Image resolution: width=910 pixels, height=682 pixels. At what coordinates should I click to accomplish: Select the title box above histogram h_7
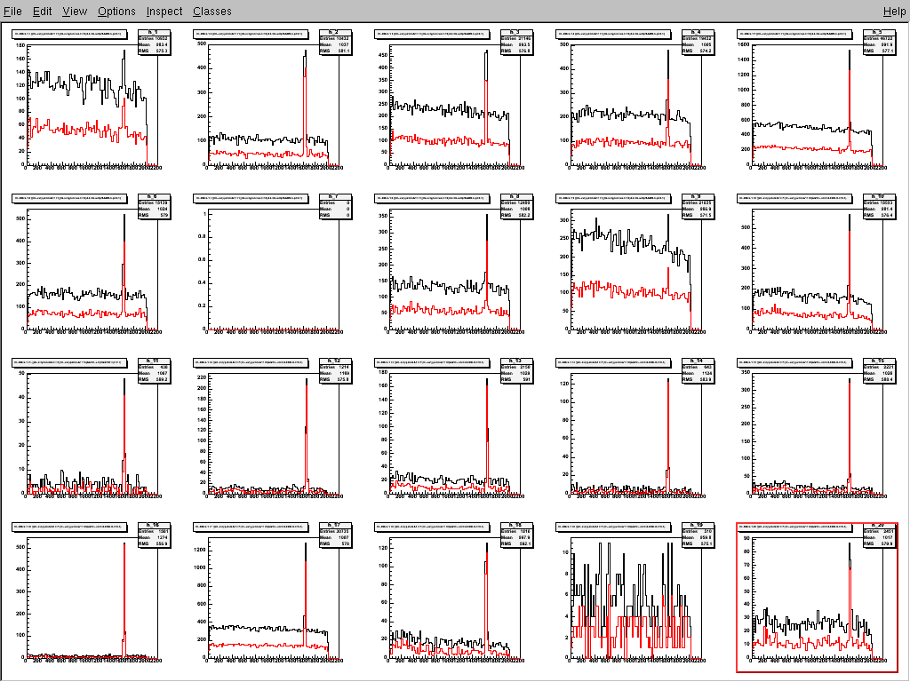click(251, 198)
